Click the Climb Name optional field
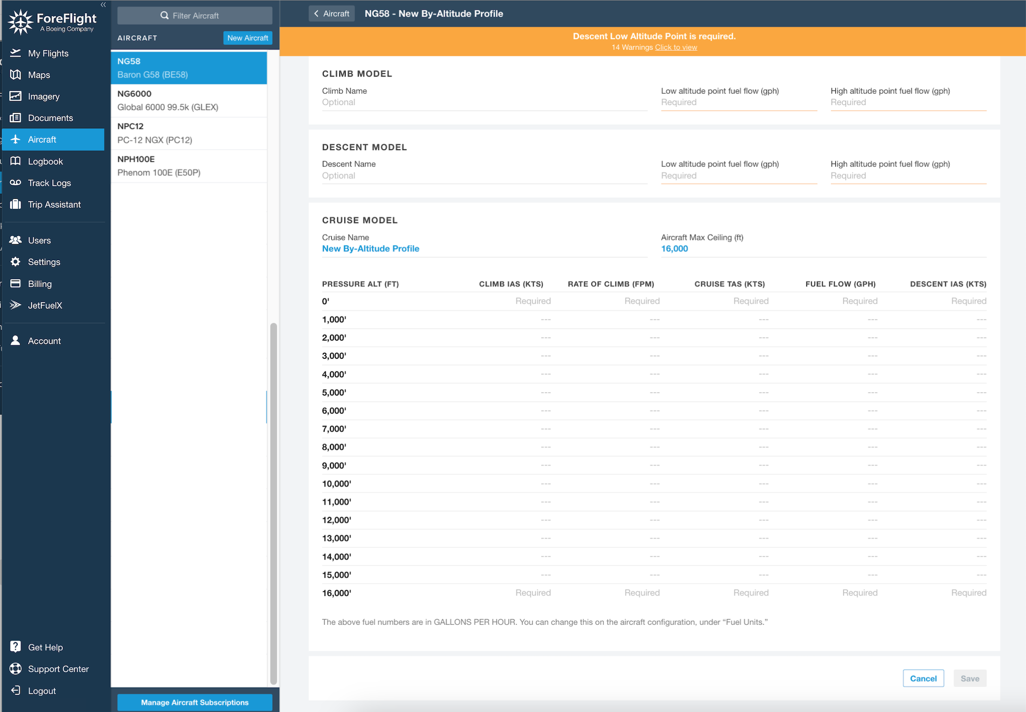The image size is (1026, 712). (x=484, y=103)
